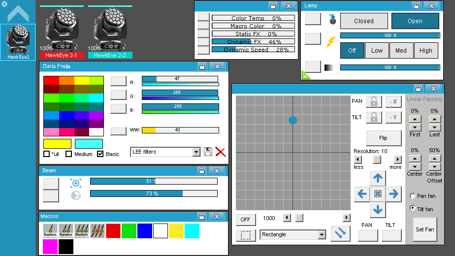This screenshot has height=256, width=455.
Task: Adjust the R red slider
Action: (180, 79)
